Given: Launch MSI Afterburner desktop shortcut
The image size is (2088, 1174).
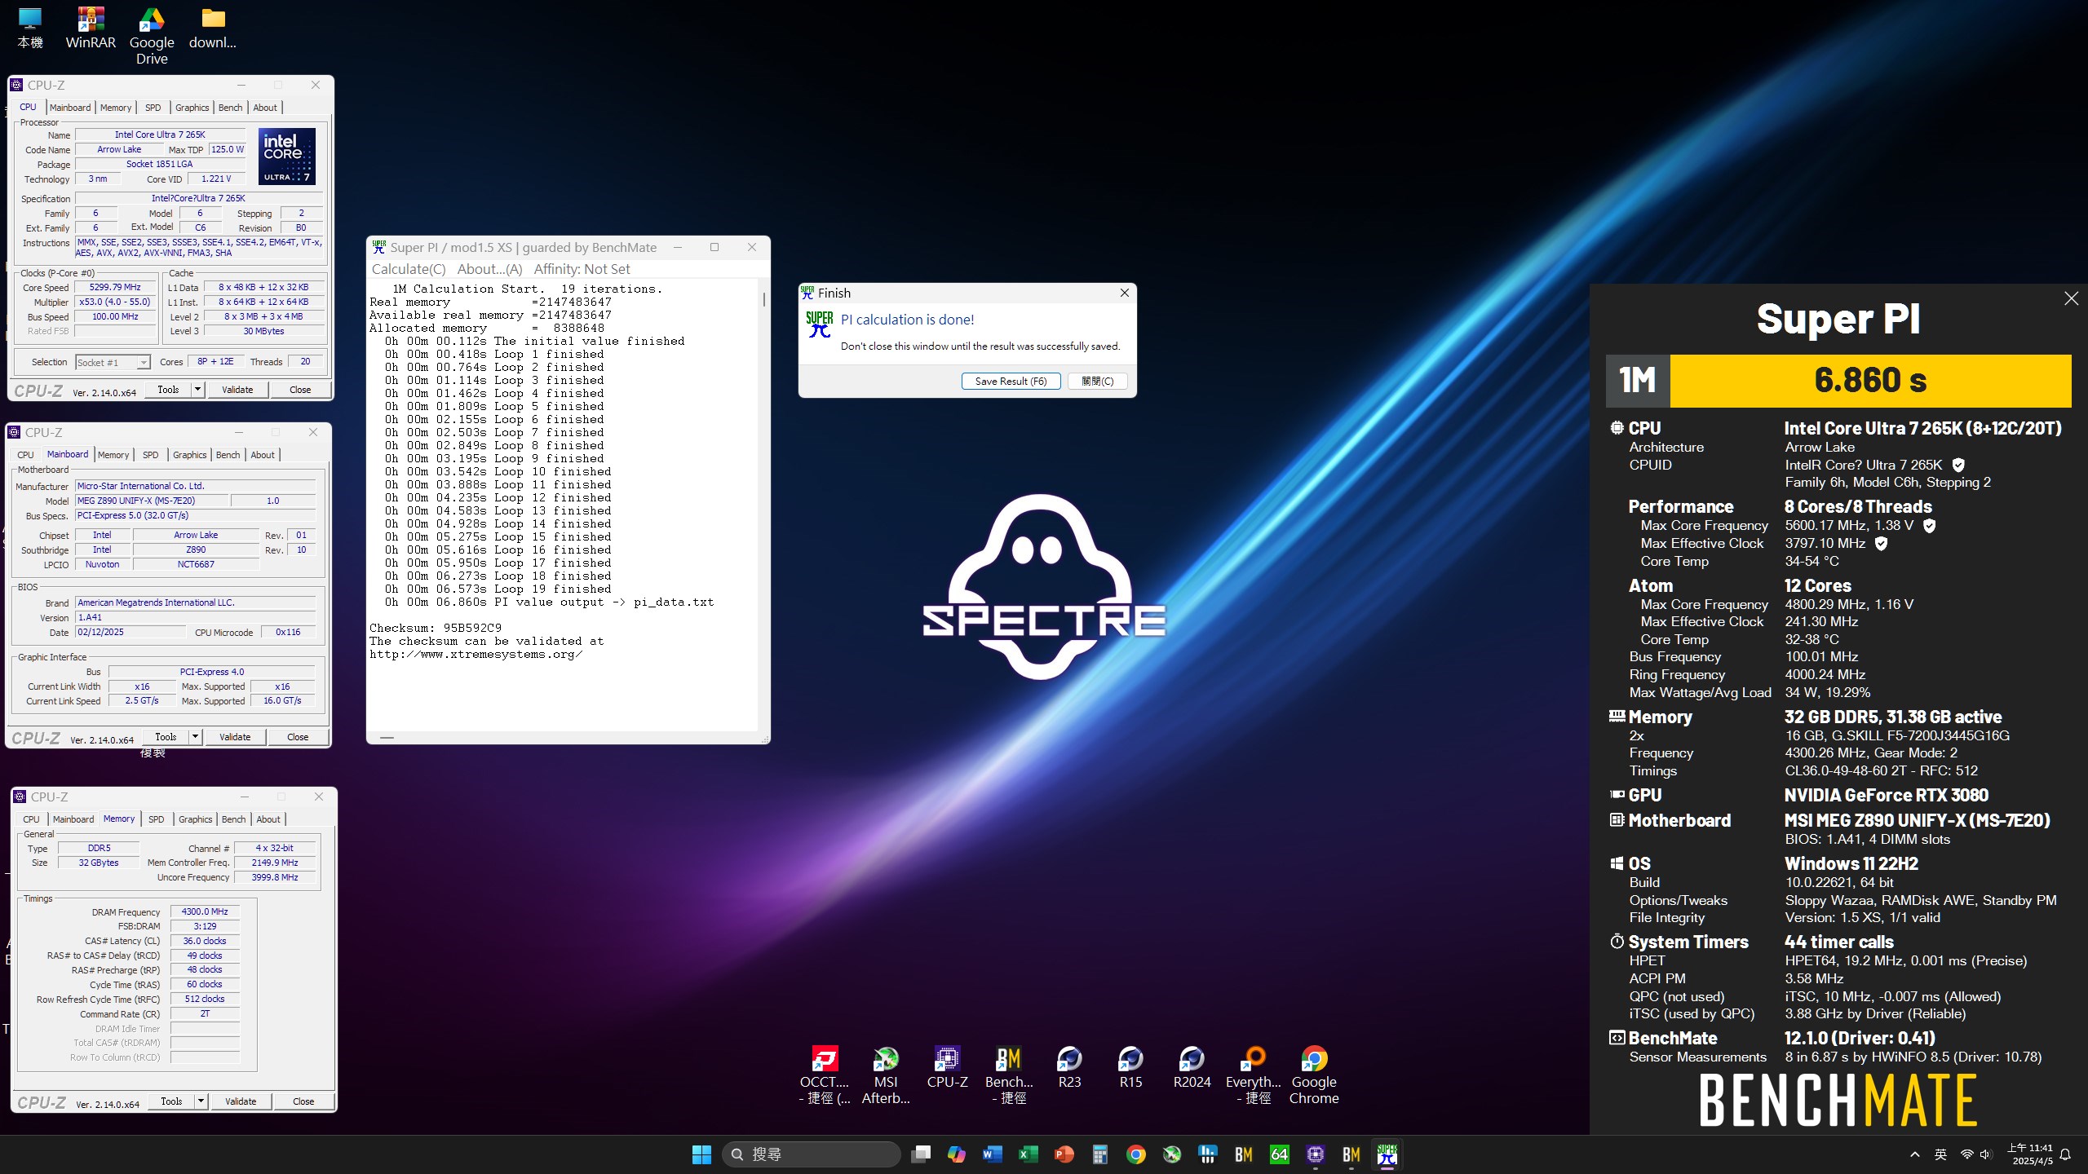Looking at the screenshot, I should [x=886, y=1075].
